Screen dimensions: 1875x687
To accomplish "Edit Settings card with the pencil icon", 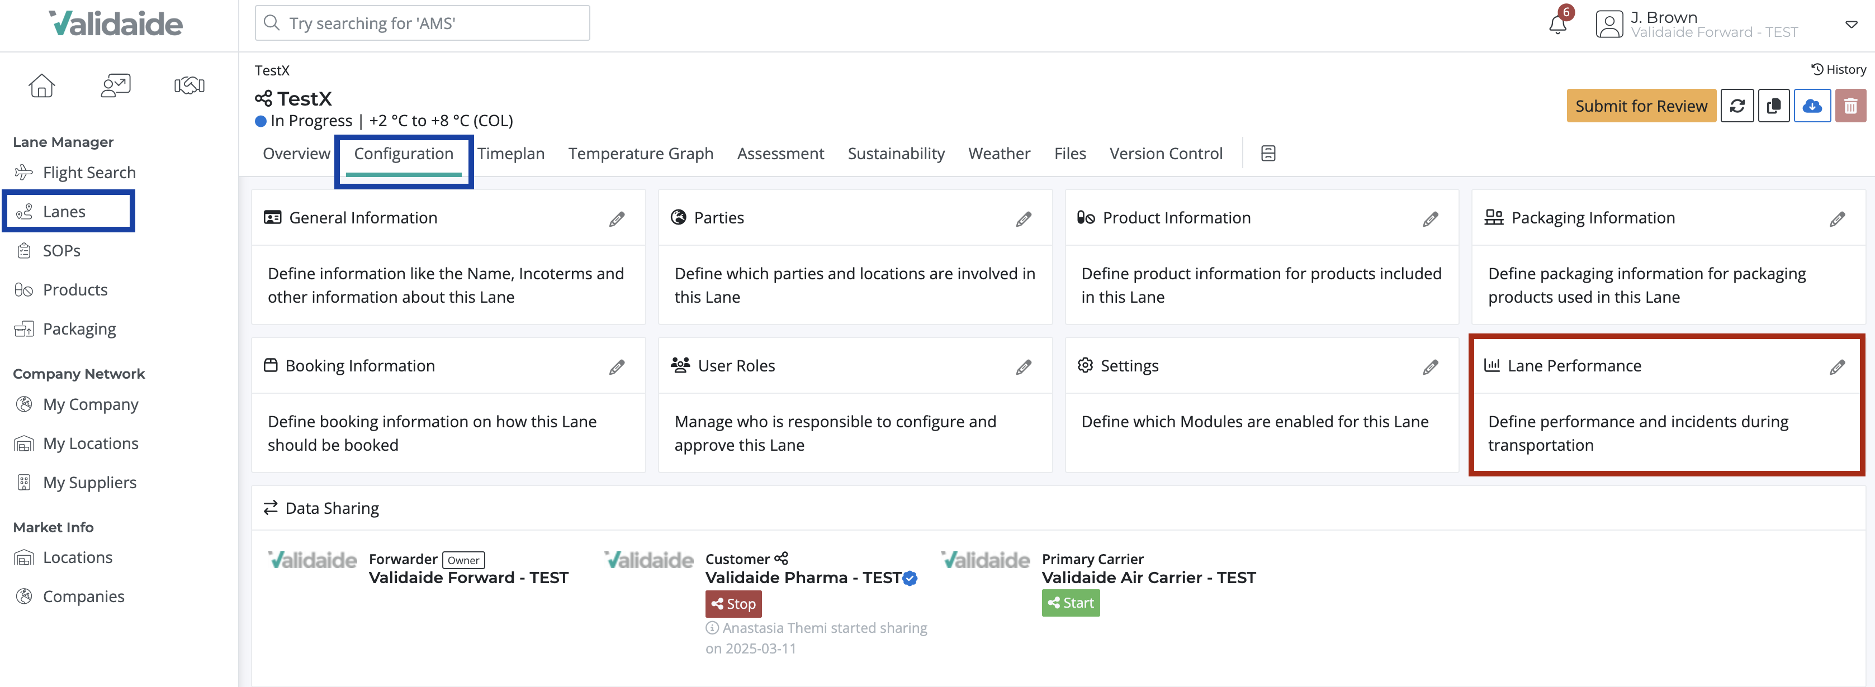I will [1430, 367].
